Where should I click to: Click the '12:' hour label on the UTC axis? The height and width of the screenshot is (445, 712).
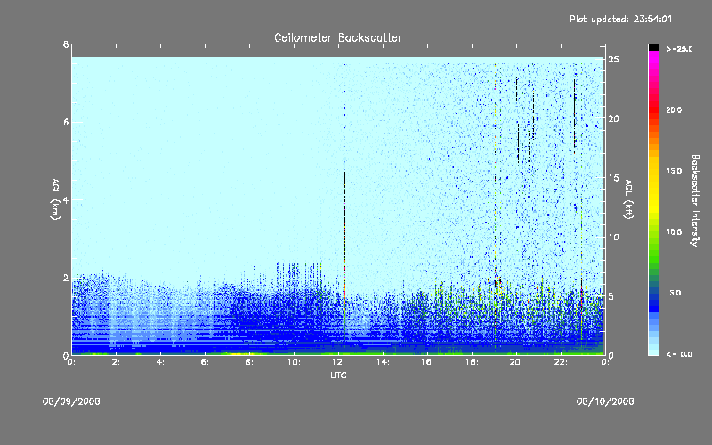(338, 362)
